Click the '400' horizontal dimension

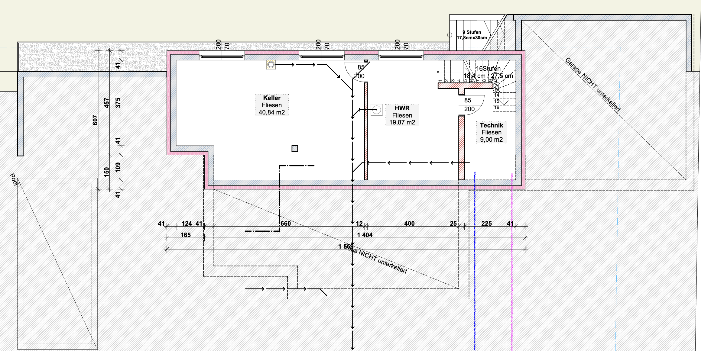pos(409,224)
